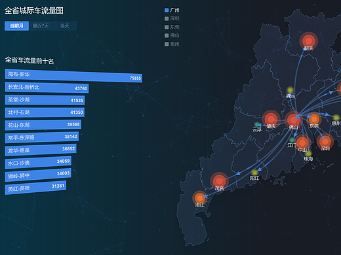
Task: Click the 东莞 orange map marker
Action: coord(314,119)
